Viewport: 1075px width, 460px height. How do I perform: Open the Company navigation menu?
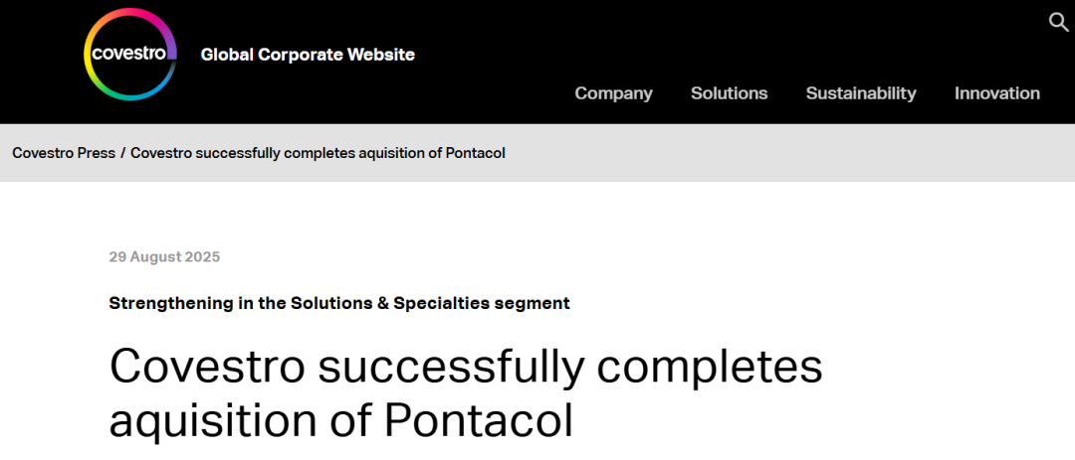pyautogui.click(x=613, y=93)
